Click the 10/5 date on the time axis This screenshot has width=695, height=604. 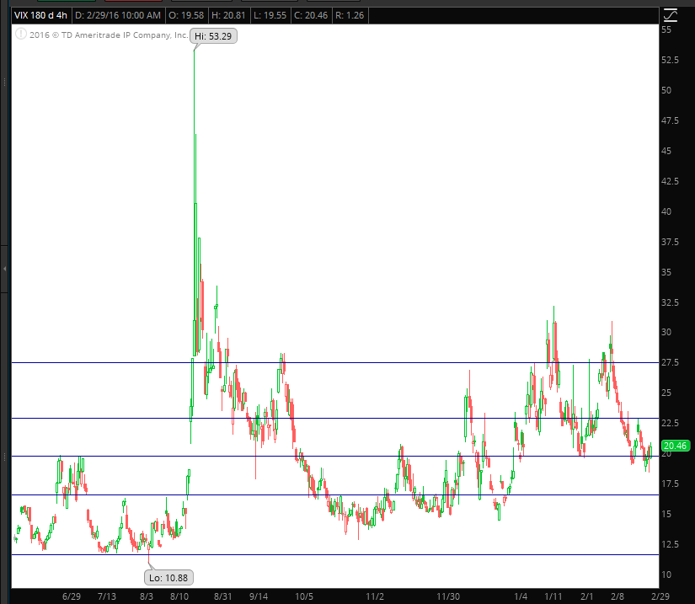(304, 596)
